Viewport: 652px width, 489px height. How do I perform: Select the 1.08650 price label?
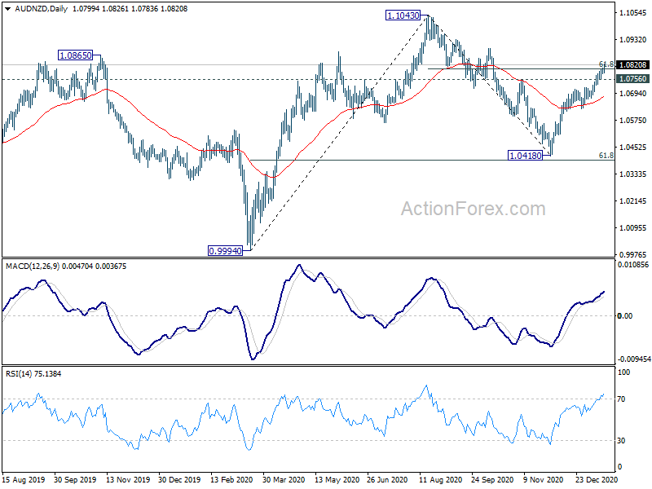[x=75, y=55]
